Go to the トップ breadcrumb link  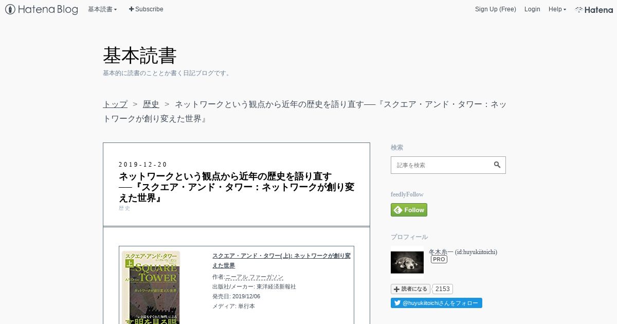(115, 104)
